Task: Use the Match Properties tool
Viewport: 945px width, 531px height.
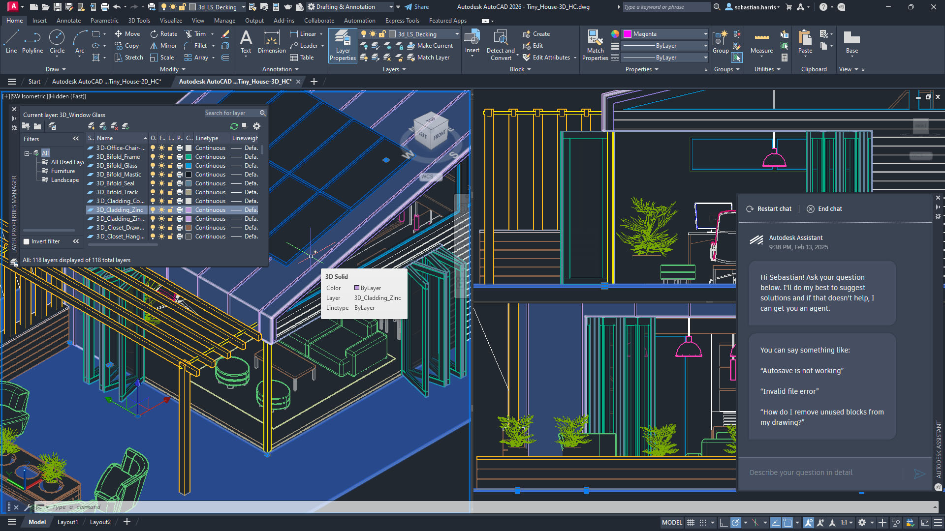Action: [x=595, y=44]
